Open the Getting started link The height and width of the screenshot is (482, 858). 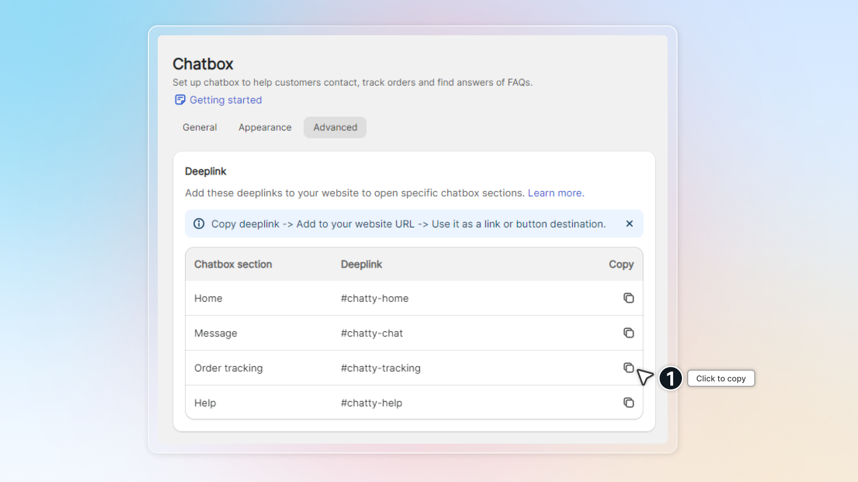[x=226, y=100]
